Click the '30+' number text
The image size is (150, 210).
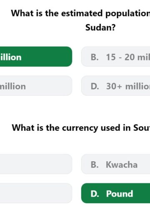pyautogui.click(x=114, y=86)
